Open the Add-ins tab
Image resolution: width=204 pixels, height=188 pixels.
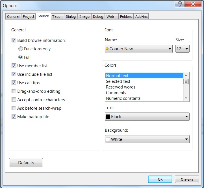coord(141,17)
